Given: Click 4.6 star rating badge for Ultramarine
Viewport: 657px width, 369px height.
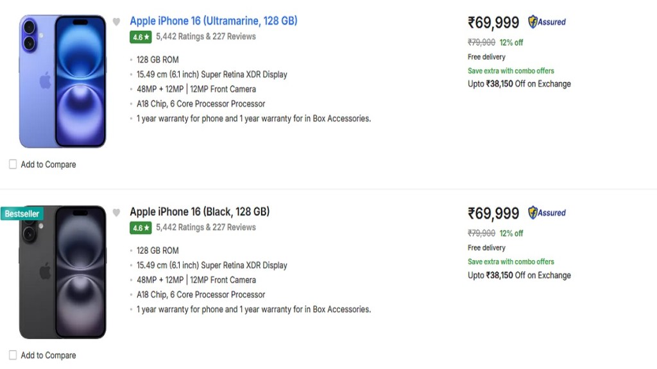Looking at the screenshot, I should click(141, 37).
